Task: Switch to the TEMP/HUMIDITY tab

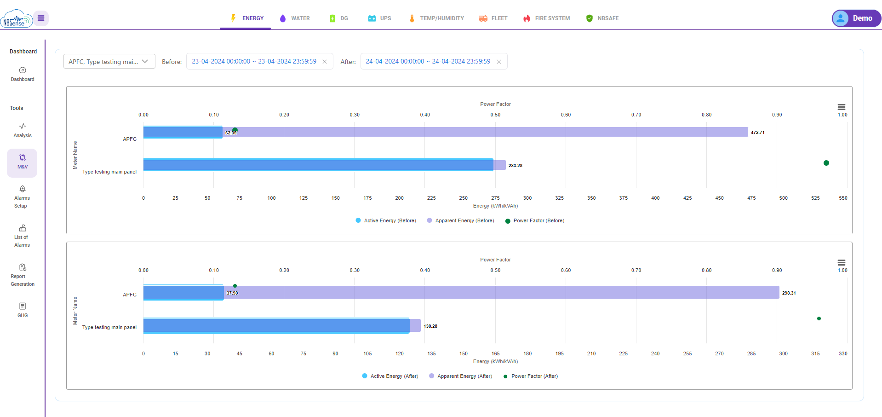Action: 436,18
